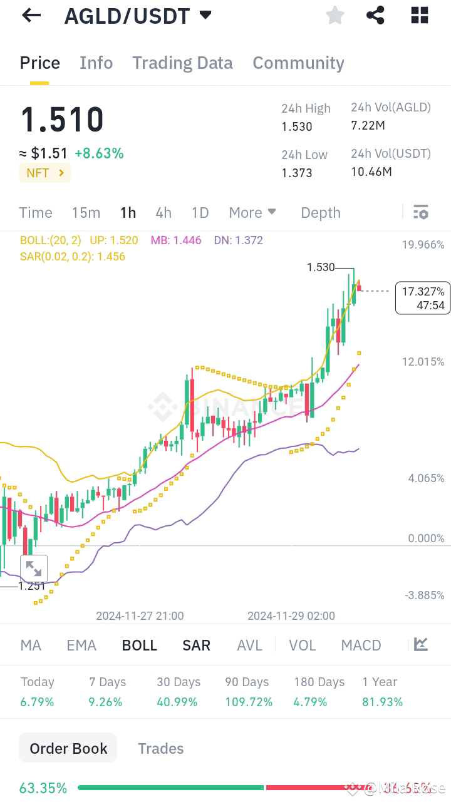The image size is (451, 802).
Task: Open advanced chart via line-chart icon
Action: [x=420, y=644]
